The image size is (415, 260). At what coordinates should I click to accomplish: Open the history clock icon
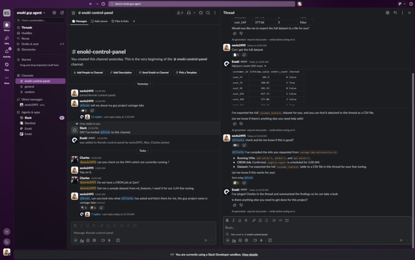click(103, 4)
